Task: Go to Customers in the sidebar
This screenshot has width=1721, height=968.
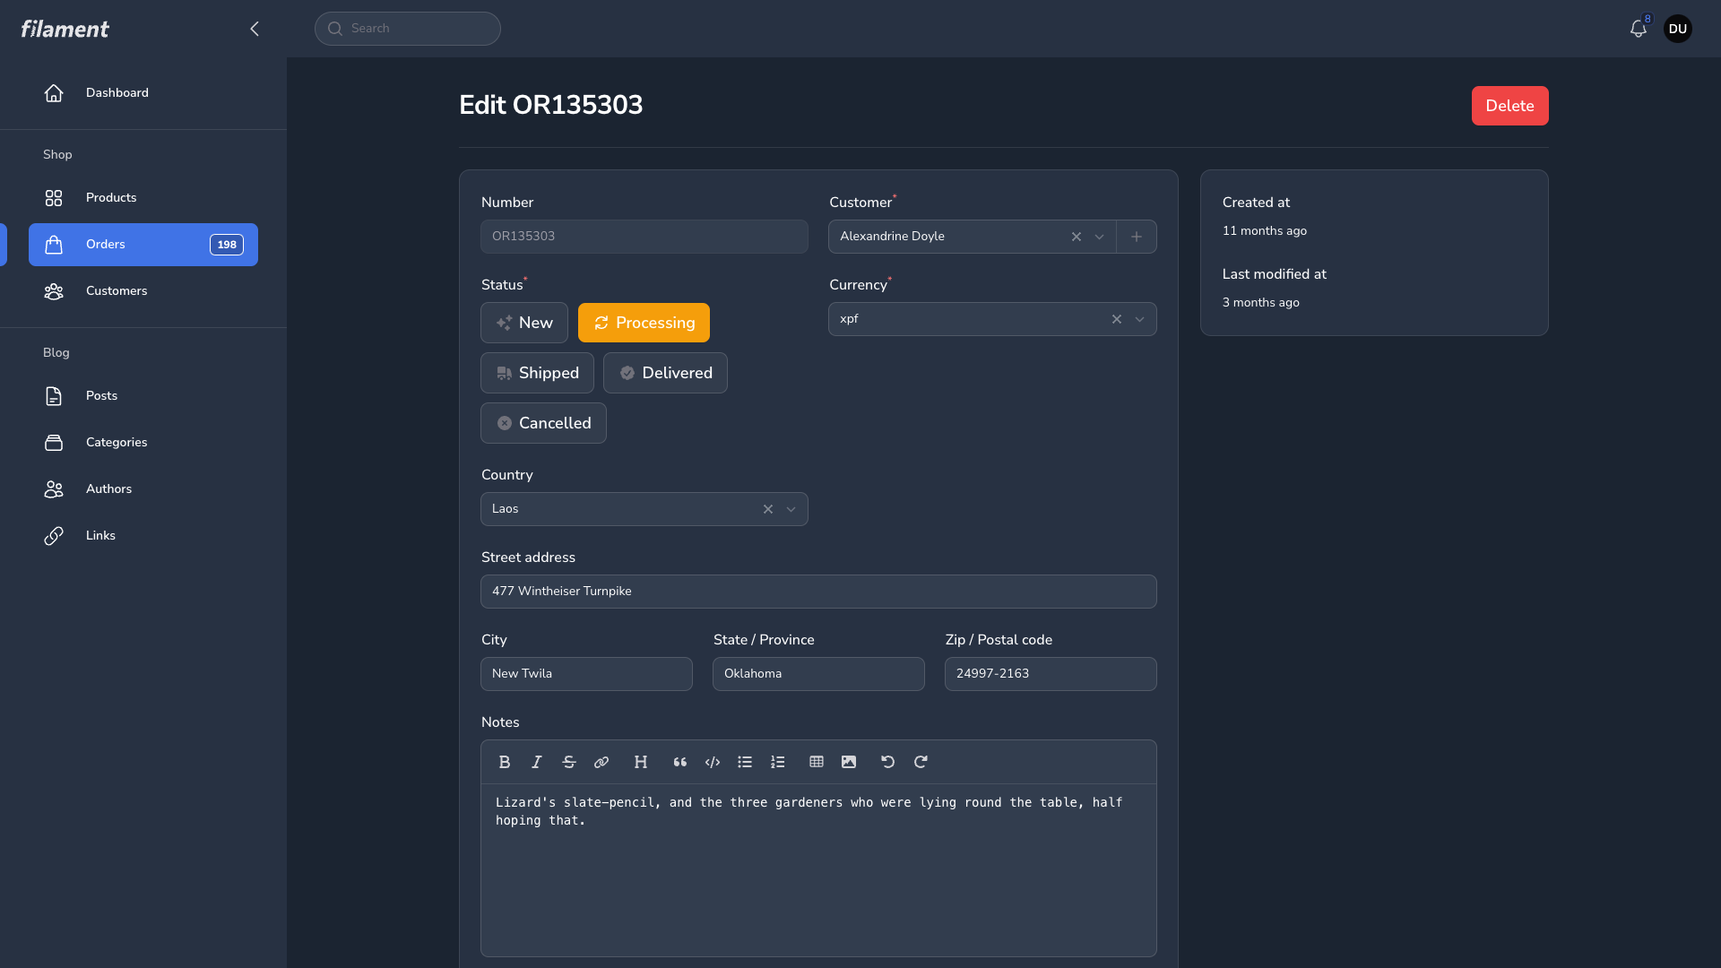Action: [117, 290]
